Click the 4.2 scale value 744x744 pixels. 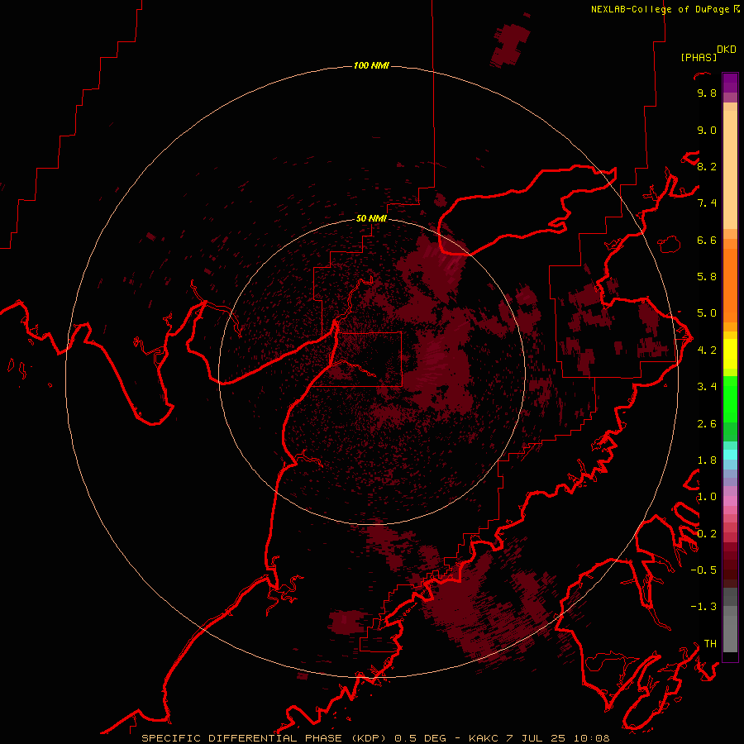pos(707,351)
